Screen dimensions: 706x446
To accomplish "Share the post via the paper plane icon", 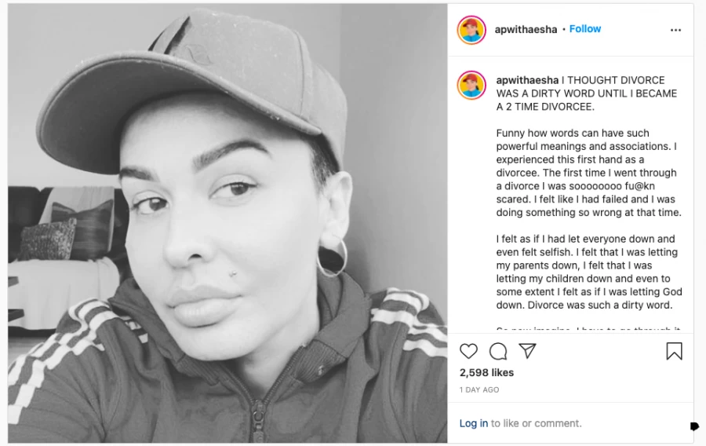I will pyautogui.click(x=527, y=351).
